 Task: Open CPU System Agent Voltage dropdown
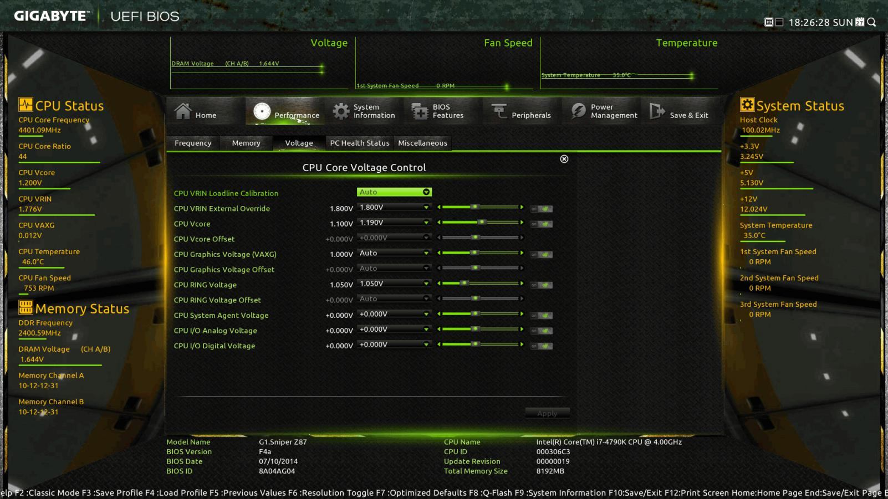point(394,314)
